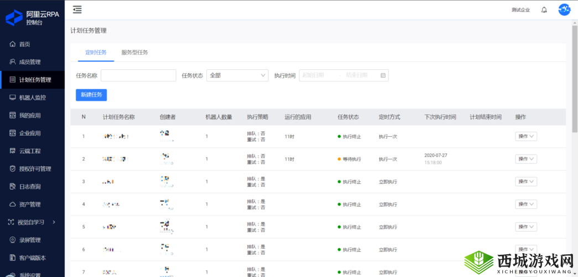Select the 定时任务 tab

tap(96, 53)
